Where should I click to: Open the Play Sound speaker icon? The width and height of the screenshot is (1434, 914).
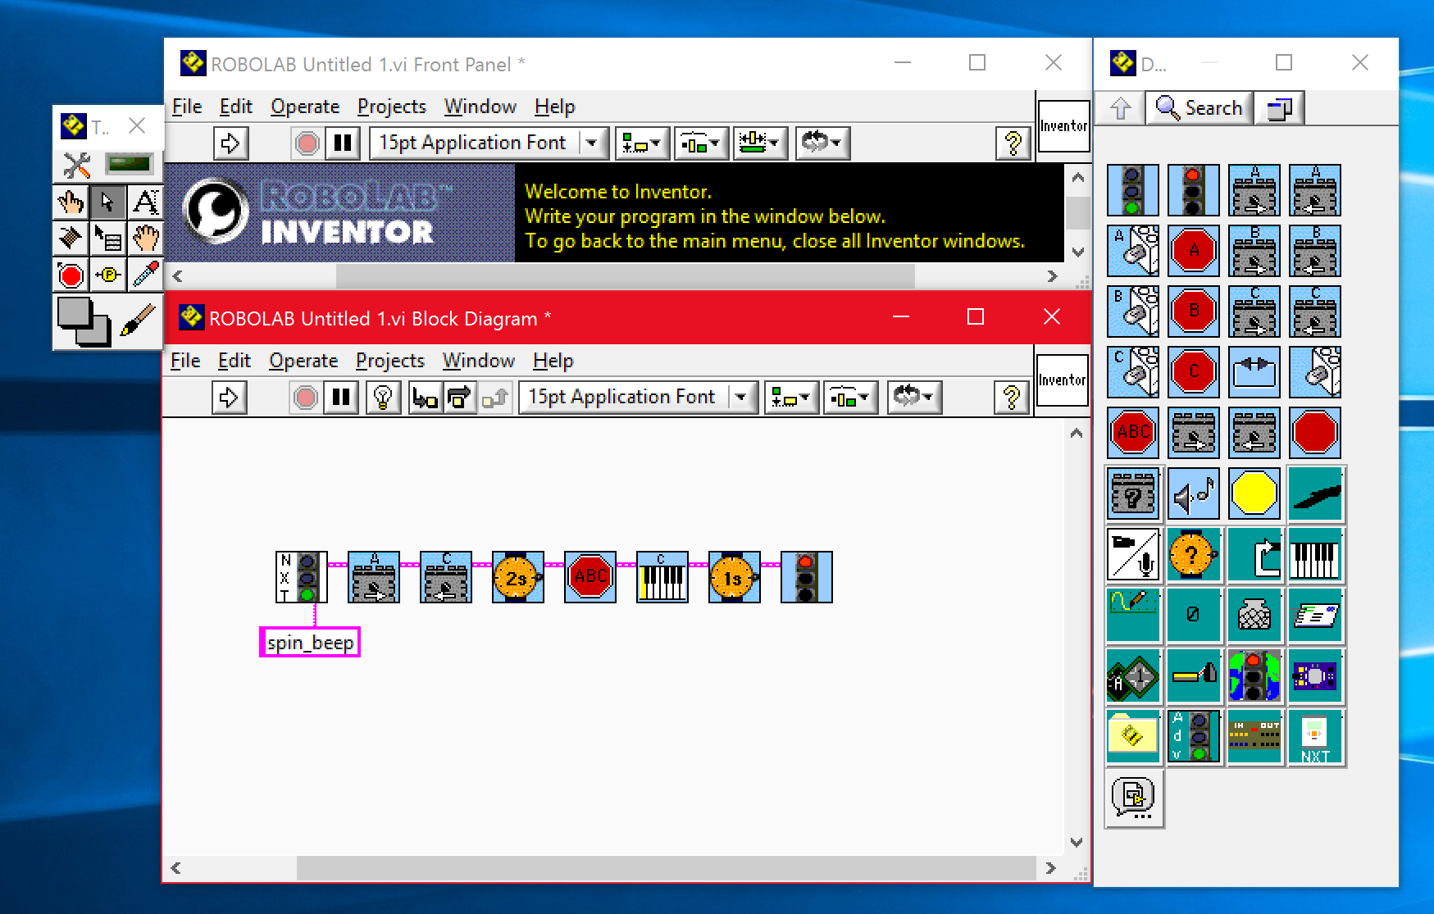click(1193, 494)
